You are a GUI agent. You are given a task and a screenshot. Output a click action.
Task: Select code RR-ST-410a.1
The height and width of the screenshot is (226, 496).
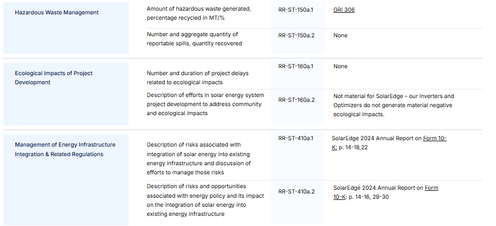(296, 139)
